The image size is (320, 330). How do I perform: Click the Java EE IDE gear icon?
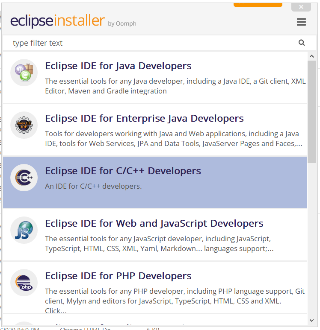(24, 125)
